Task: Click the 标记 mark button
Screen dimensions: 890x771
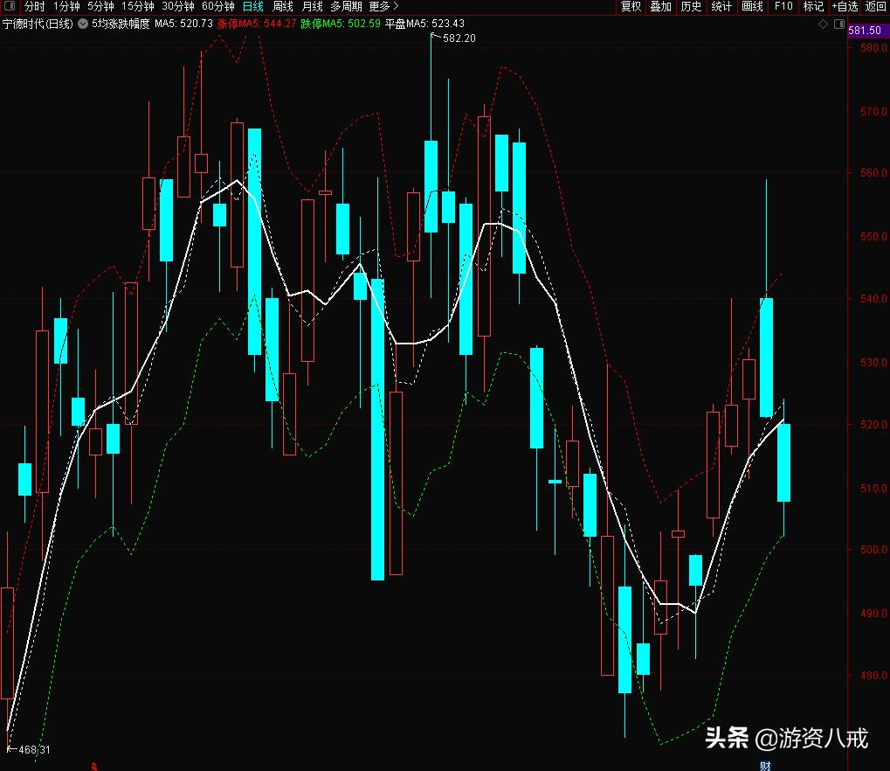Action: [x=813, y=6]
